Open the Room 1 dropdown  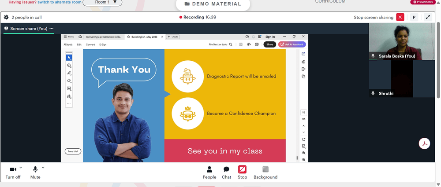coord(102,2)
